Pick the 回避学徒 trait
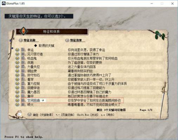The image size is (178, 140). (x=89, y=87)
